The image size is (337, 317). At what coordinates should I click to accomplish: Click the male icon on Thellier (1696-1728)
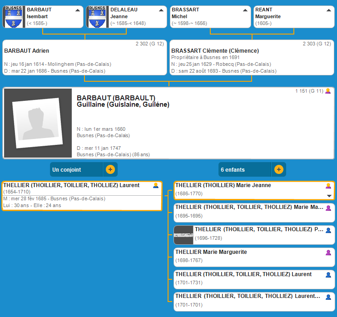[x=328, y=230]
